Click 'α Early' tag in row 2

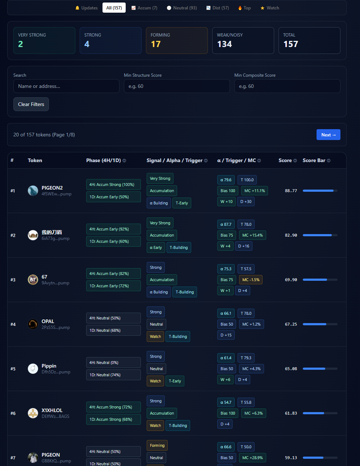point(156,247)
